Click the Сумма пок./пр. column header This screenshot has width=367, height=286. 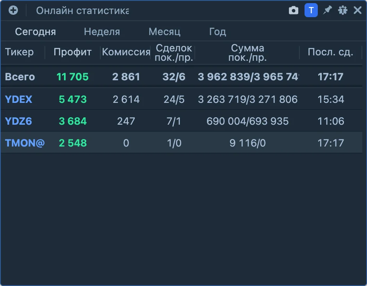point(248,53)
